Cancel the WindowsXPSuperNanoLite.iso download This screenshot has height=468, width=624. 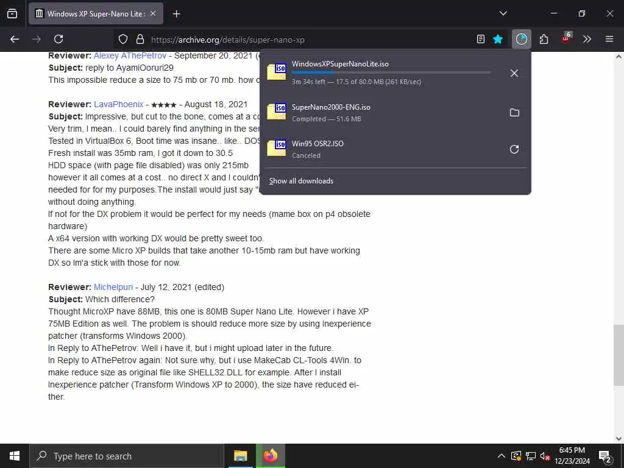click(514, 73)
